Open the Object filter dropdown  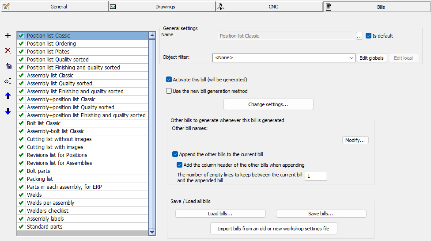click(x=352, y=58)
